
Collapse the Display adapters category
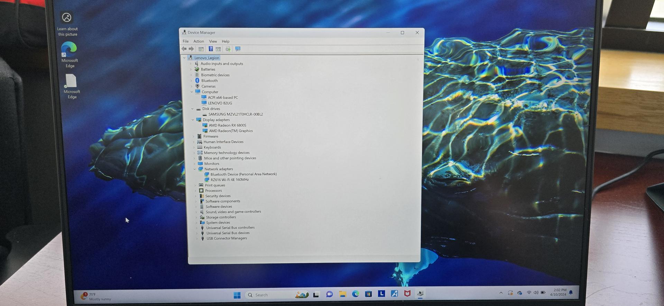(x=193, y=120)
